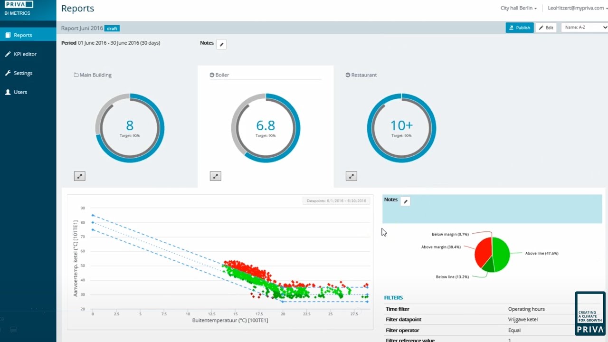This screenshot has width=608, height=342.
Task: Click the FILTERS section heading
Action: pyautogui.click(x=393, y=298)
